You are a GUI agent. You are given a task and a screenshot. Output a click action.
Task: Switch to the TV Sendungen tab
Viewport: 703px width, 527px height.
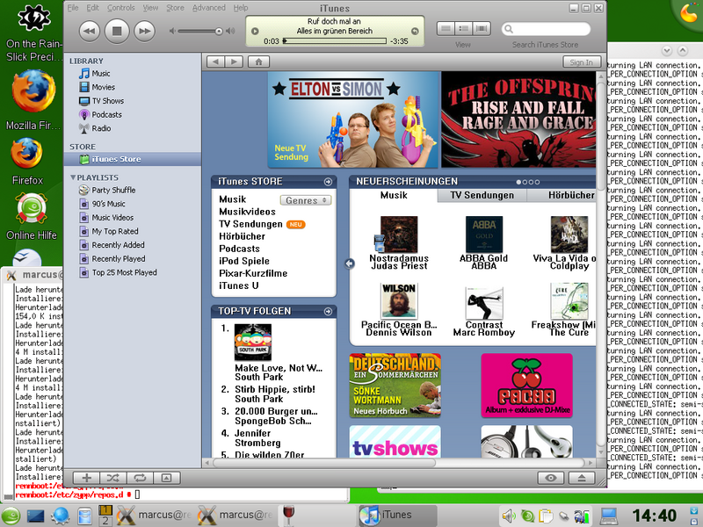click(x=482, y=195)
